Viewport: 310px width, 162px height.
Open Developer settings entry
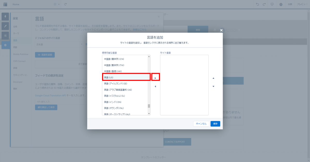pos(18,82)
